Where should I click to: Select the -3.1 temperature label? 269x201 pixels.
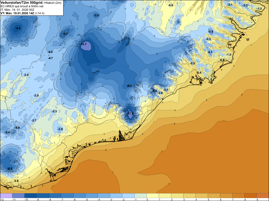tap(230, 5)
